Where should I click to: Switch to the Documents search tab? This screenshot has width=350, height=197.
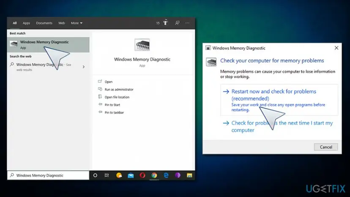tap(44, 23)
